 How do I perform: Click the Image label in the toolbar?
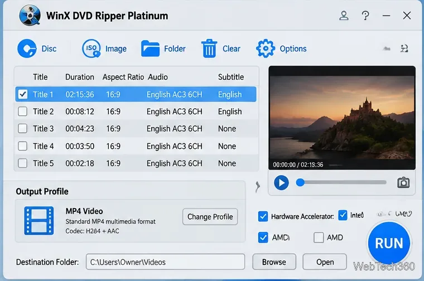point(116,49)
